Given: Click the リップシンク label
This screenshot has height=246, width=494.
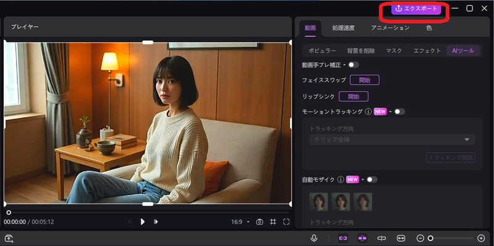Looking at the screenshot, I should point(318,97).
